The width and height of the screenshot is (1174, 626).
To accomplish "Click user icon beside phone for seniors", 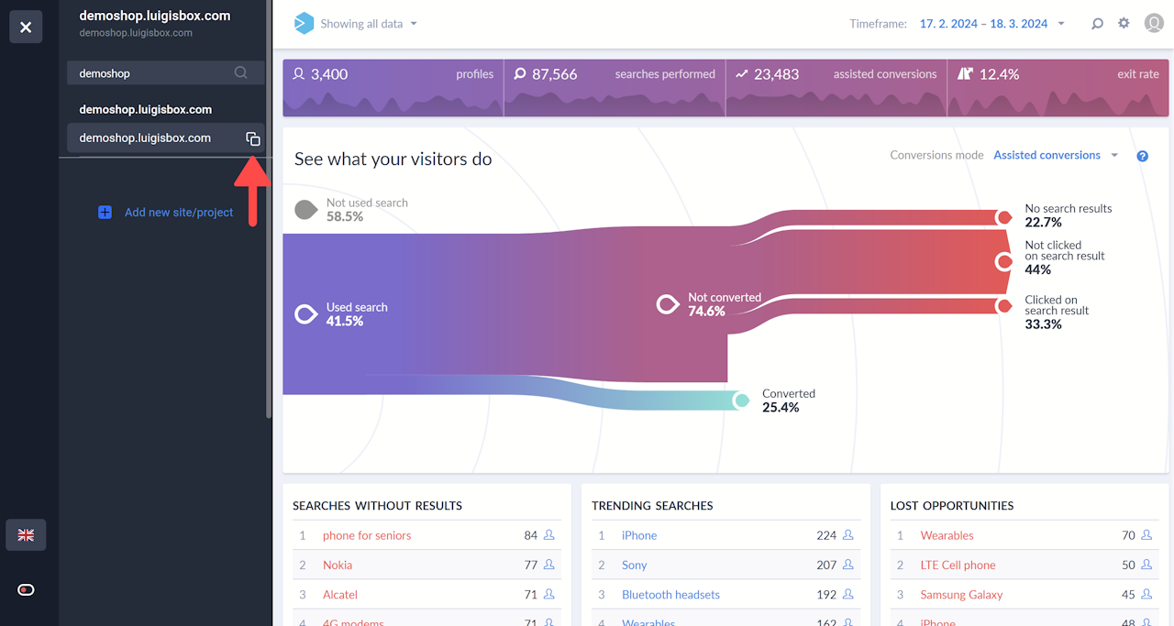I will [x=549, y=534].
